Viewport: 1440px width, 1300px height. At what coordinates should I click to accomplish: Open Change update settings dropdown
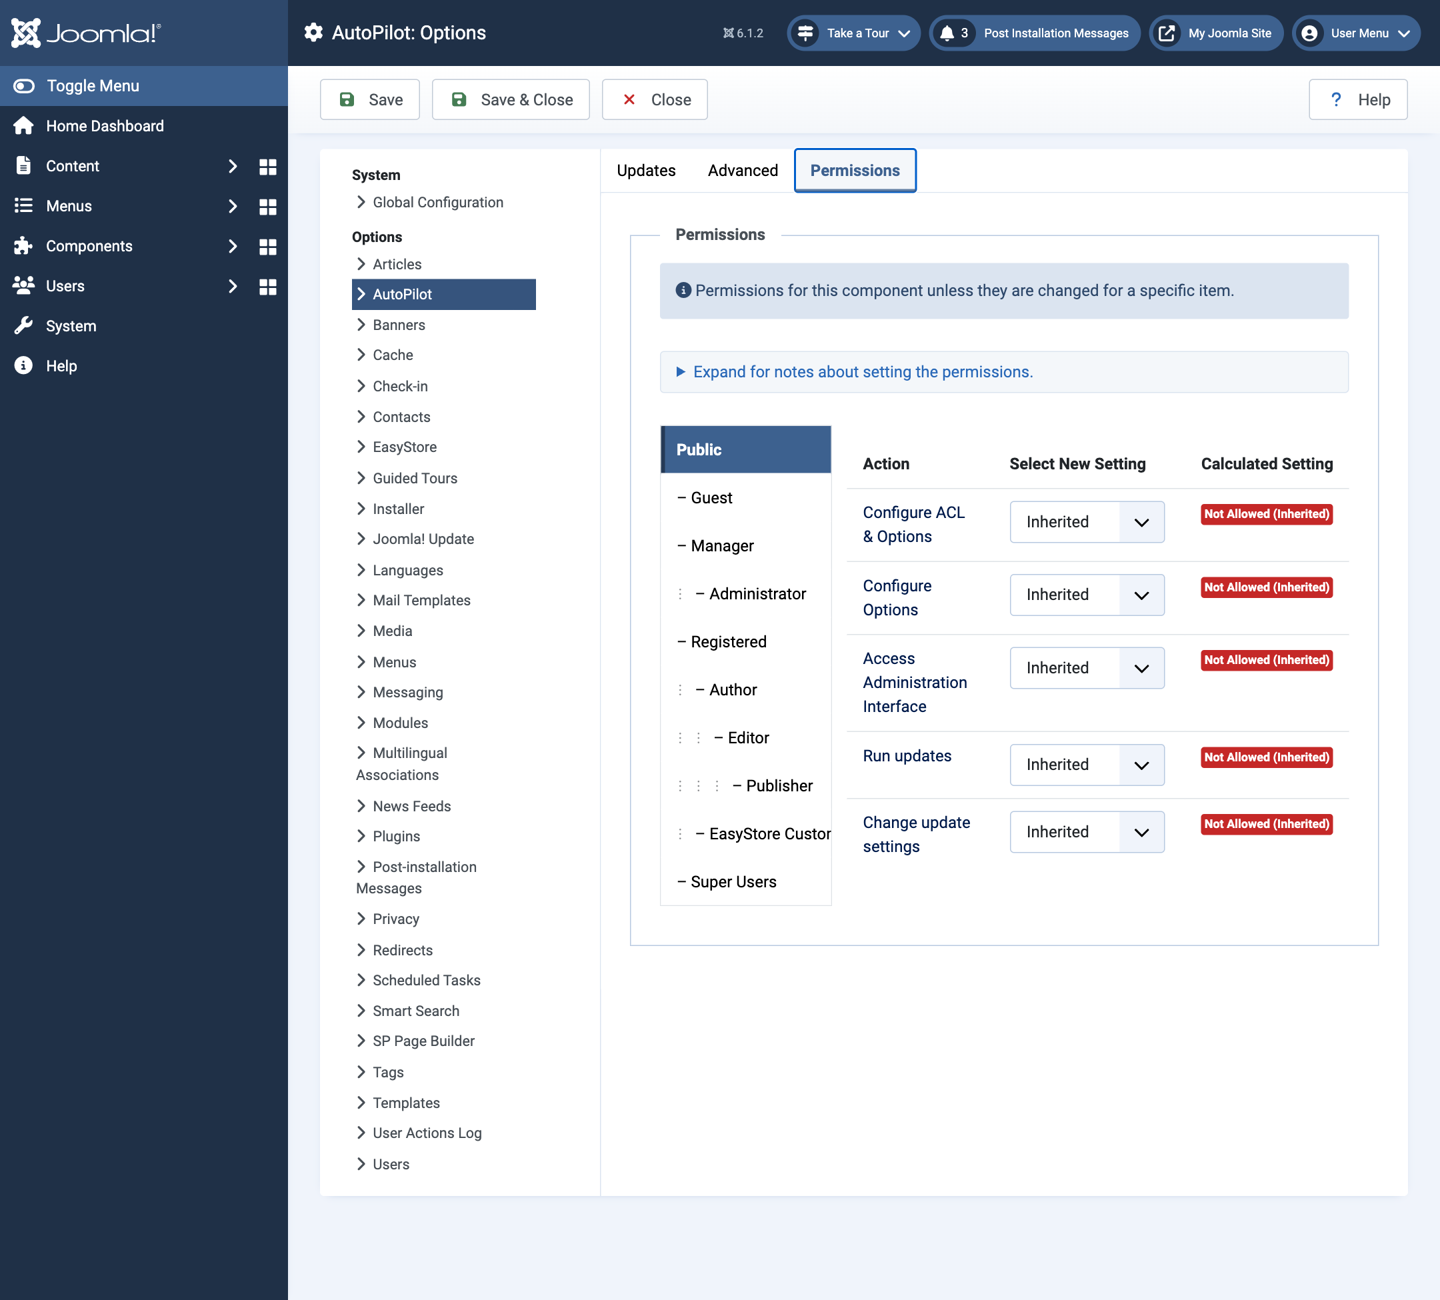[1087, 832]
